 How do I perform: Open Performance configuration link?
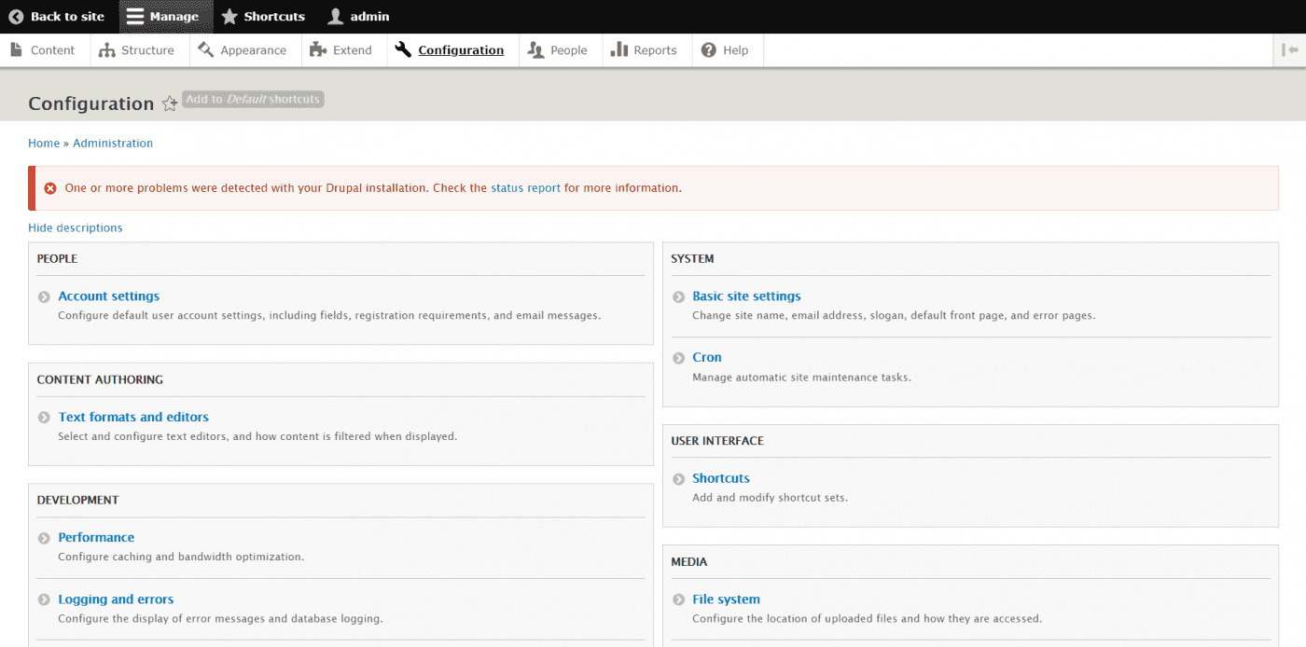[96, 538]
